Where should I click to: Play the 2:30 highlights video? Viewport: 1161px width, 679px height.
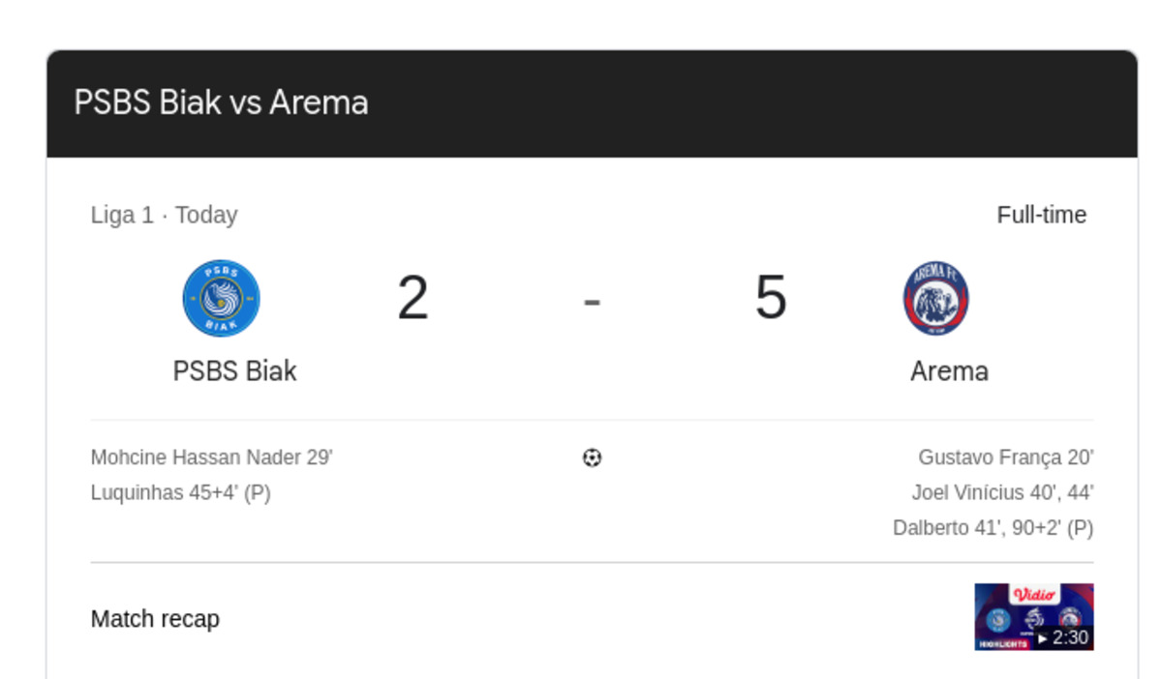[1063, 637]
